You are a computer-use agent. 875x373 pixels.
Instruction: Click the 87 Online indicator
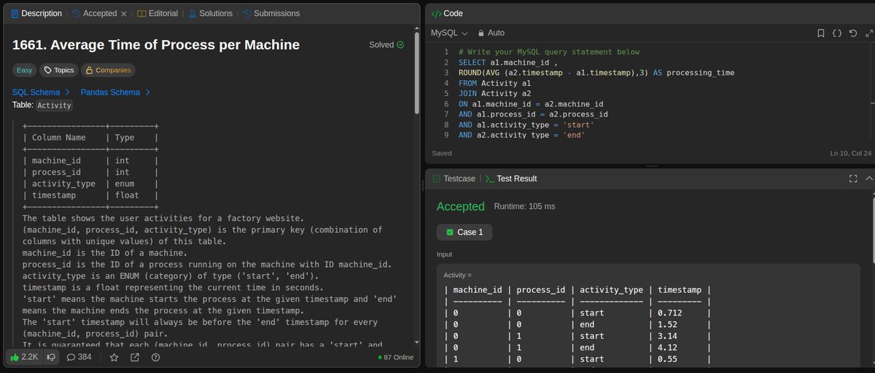tap(394, 358)
